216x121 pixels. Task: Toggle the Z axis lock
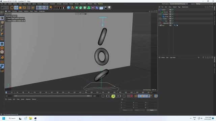tap(46, 8)
